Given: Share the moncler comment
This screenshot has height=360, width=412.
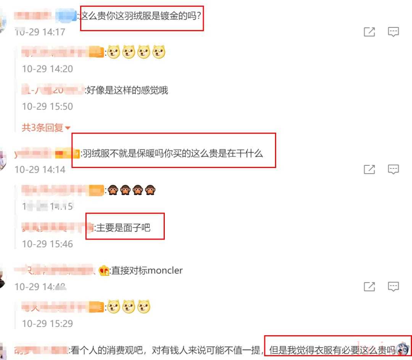Looking at the screenshot, I should 369,286.
